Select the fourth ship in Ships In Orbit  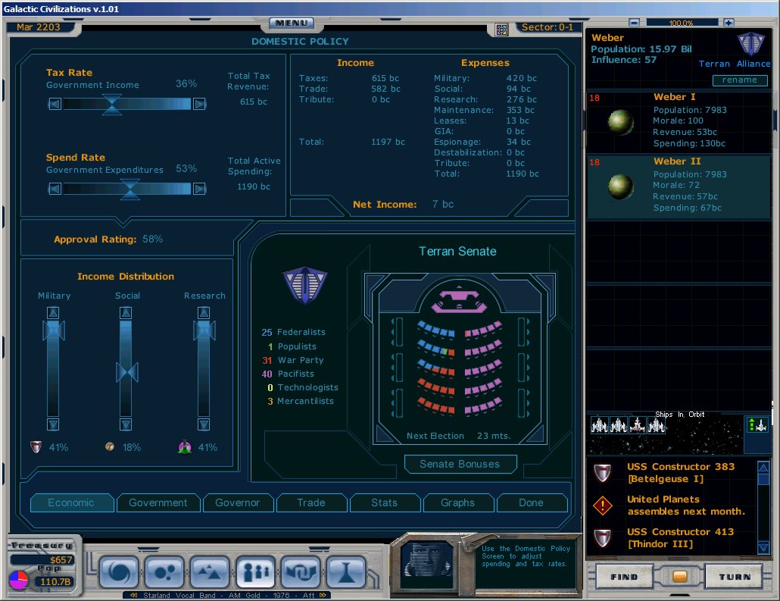(x=656, y=424)
